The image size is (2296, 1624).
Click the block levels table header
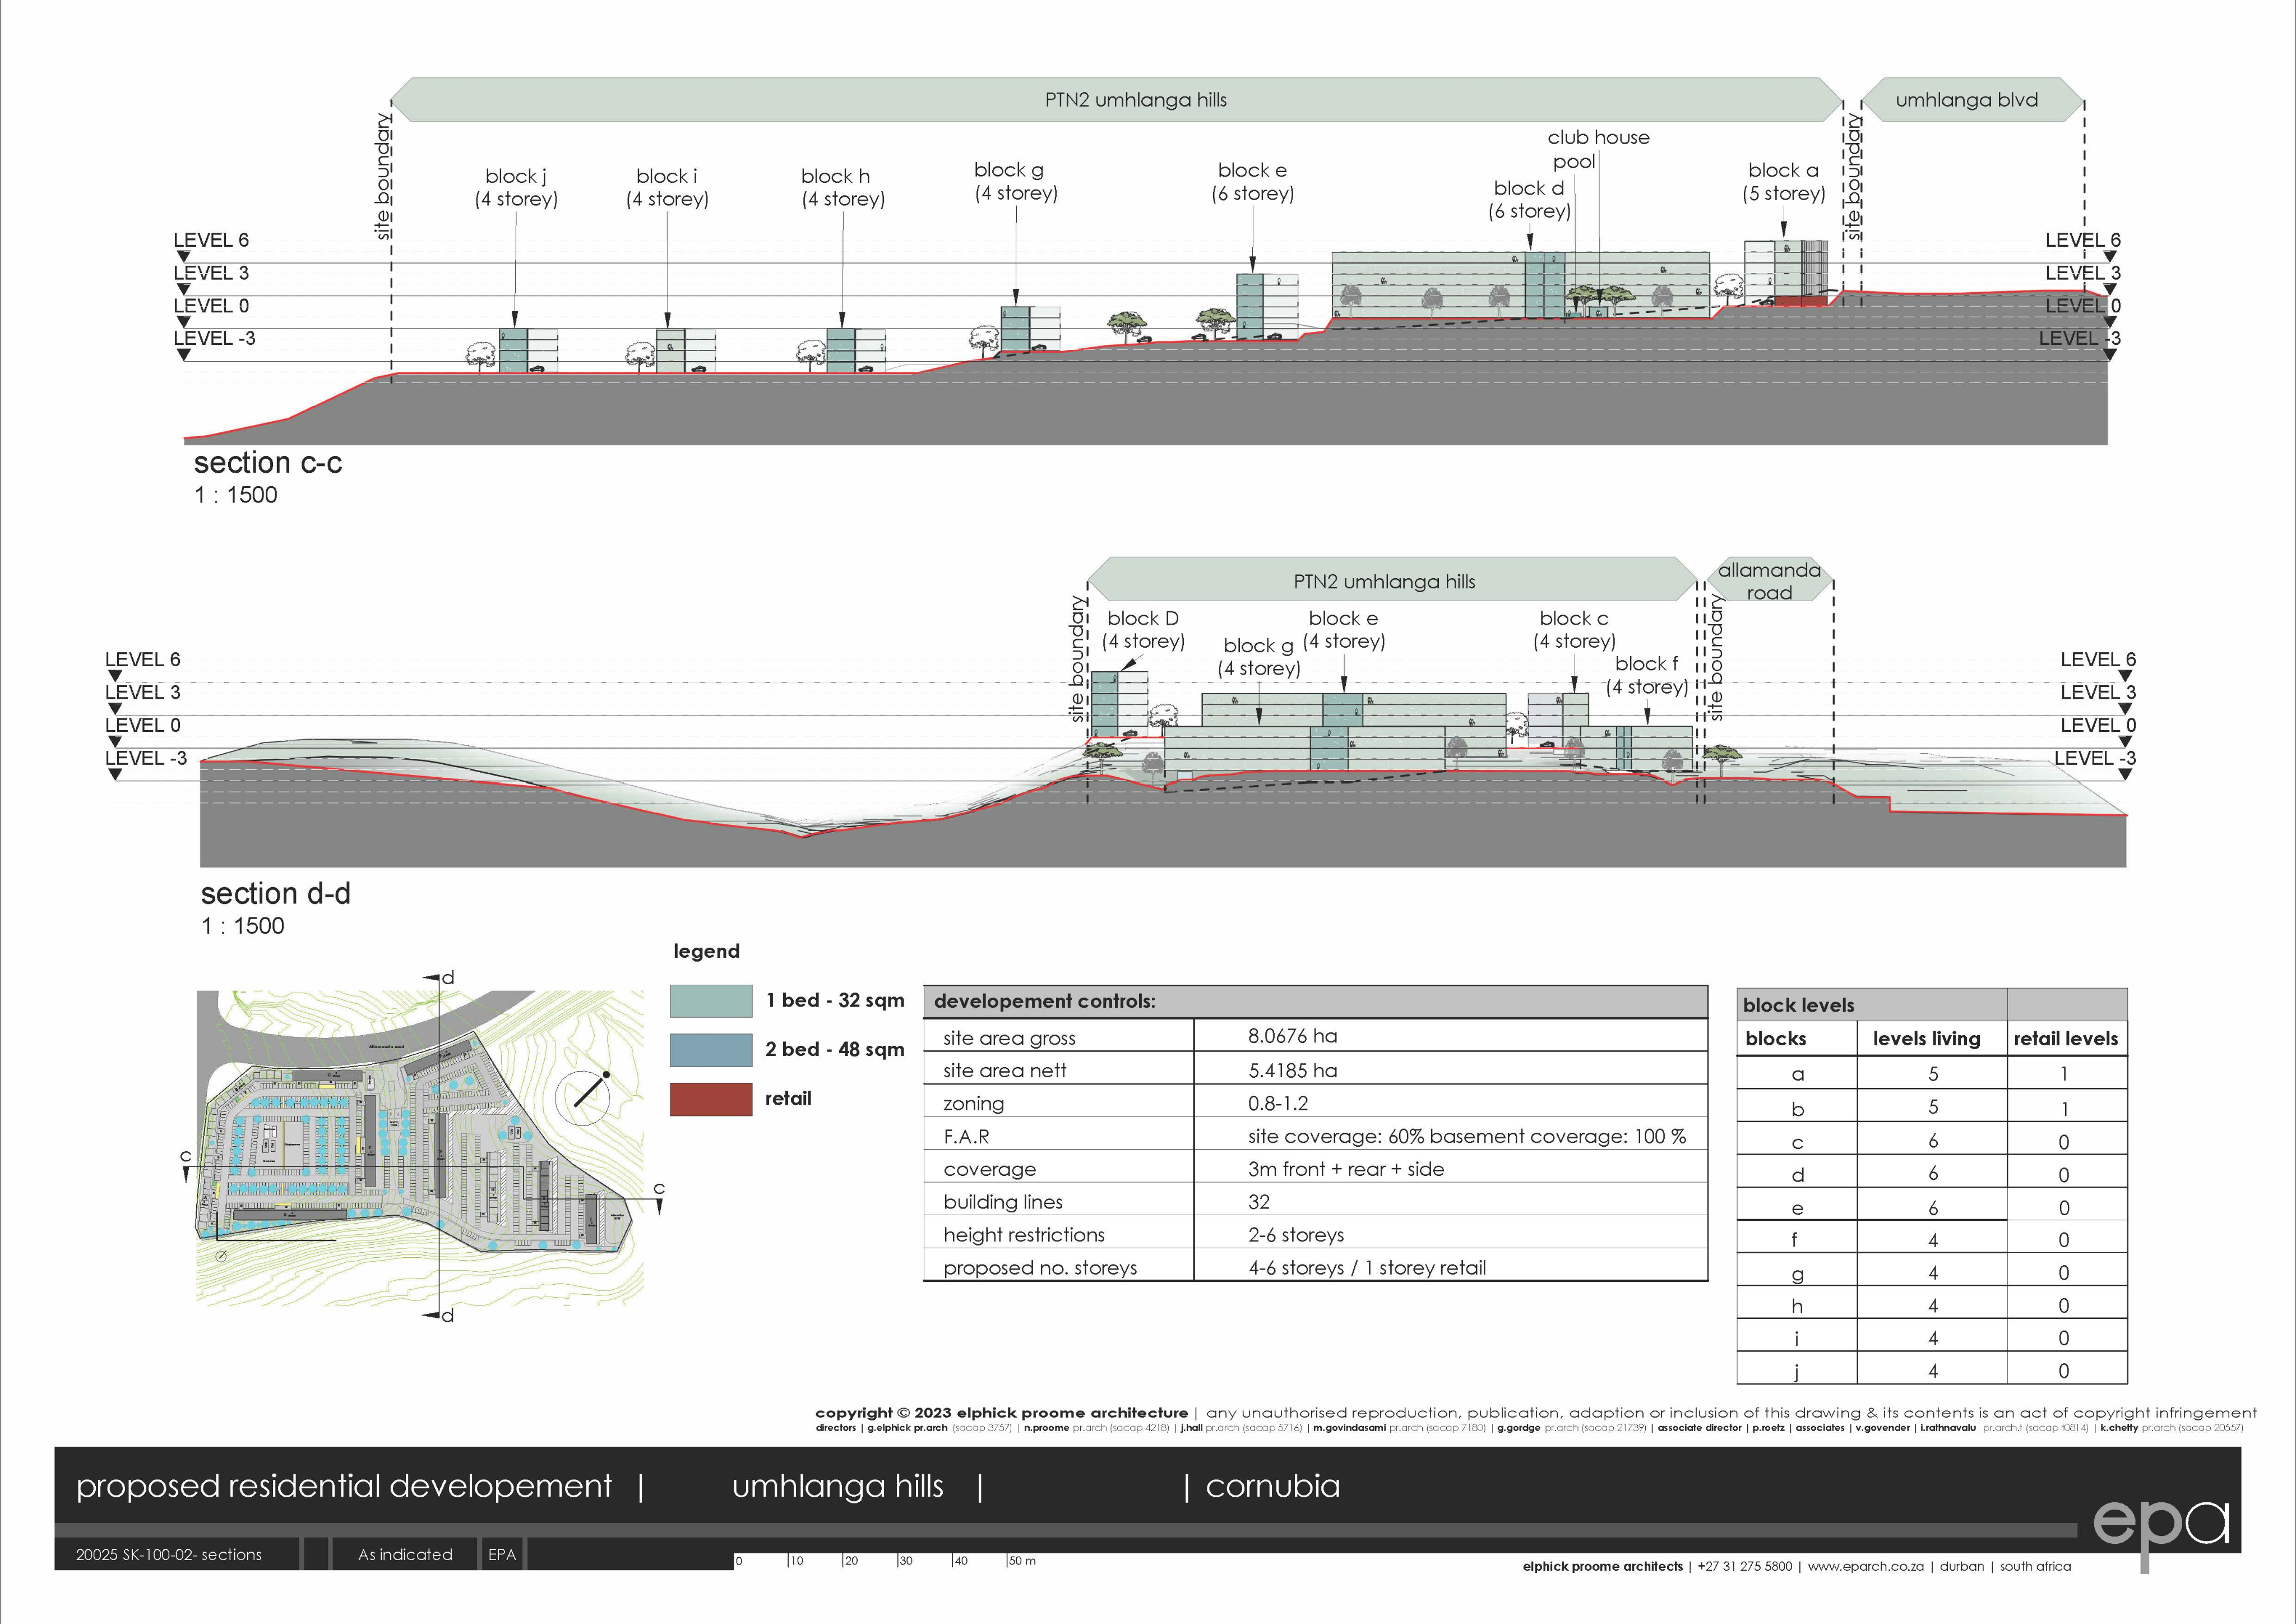click(1798, 1004)
